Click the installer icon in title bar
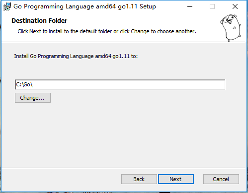Viewport: 248px width, 193px height. pos(7,6)
